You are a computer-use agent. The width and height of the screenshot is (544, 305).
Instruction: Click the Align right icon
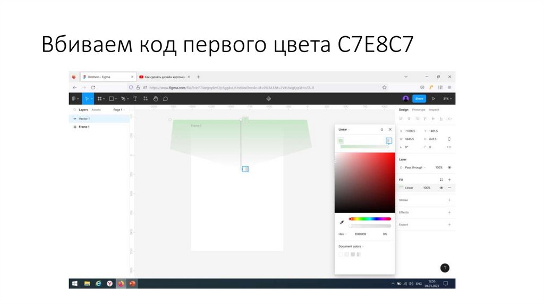[417, 118]
